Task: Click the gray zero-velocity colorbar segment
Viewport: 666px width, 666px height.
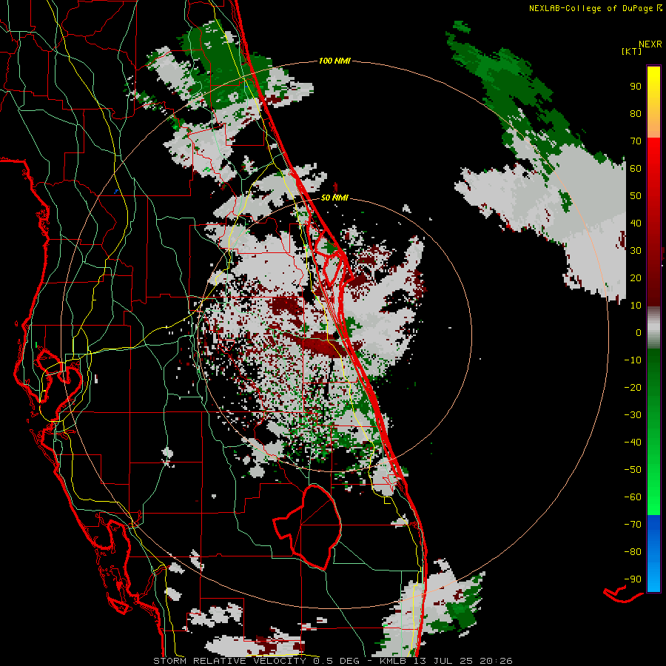Action: (653, 327)
